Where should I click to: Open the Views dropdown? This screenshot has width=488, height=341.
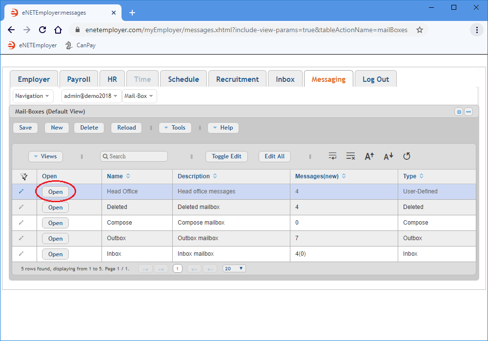click(x=45, y=156)
